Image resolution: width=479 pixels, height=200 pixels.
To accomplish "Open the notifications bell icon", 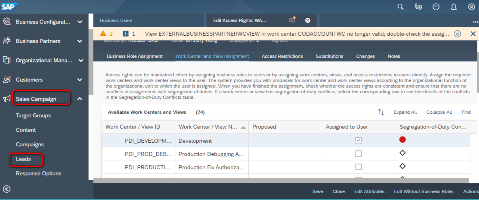I will pyautogui.click(x=454, y=7).
